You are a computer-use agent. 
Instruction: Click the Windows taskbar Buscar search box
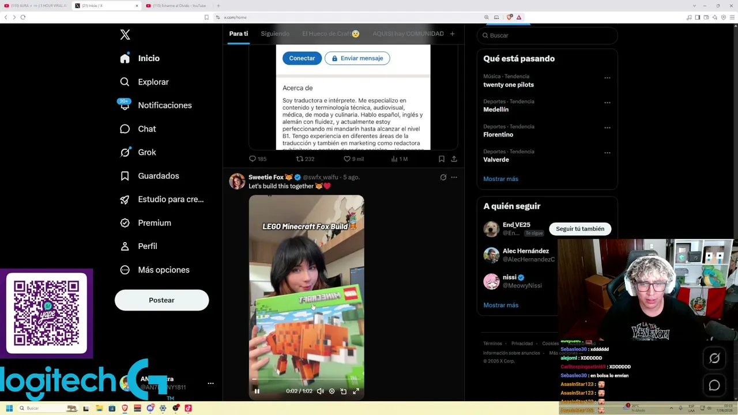[48, 408]
